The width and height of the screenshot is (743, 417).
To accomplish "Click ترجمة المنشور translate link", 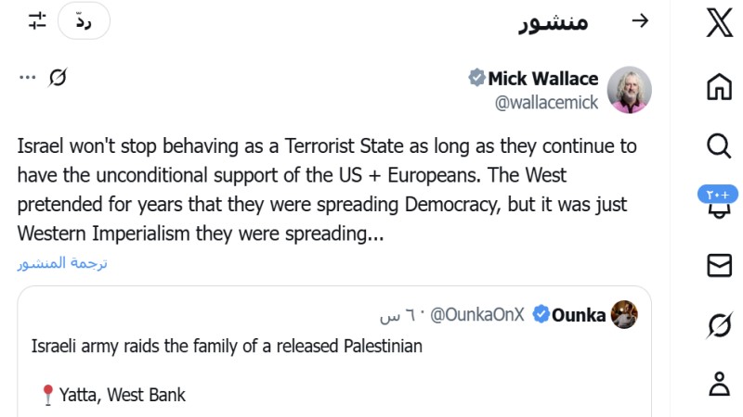I will click(x=62, y=262).
